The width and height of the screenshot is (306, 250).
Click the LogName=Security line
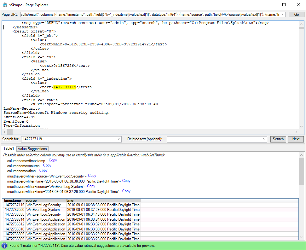pos(22,108)
